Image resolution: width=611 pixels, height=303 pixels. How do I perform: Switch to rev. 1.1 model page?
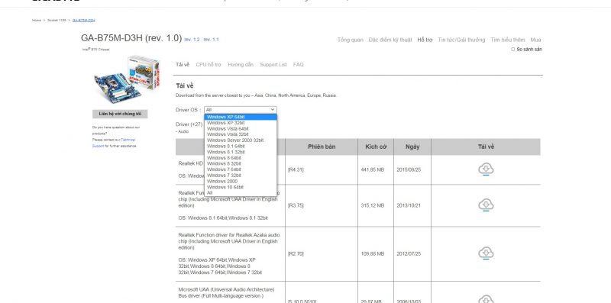pyautogui.click(x=212, y=40)
